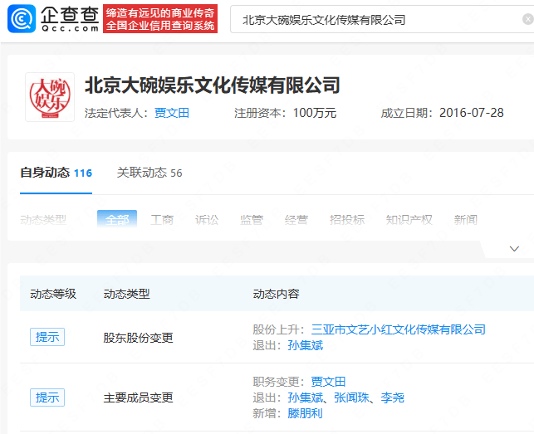Image resolution: width=534 pixels, height=434 pixels.
Task: Clear the search box with X icon
Action: tap(528, 19)
